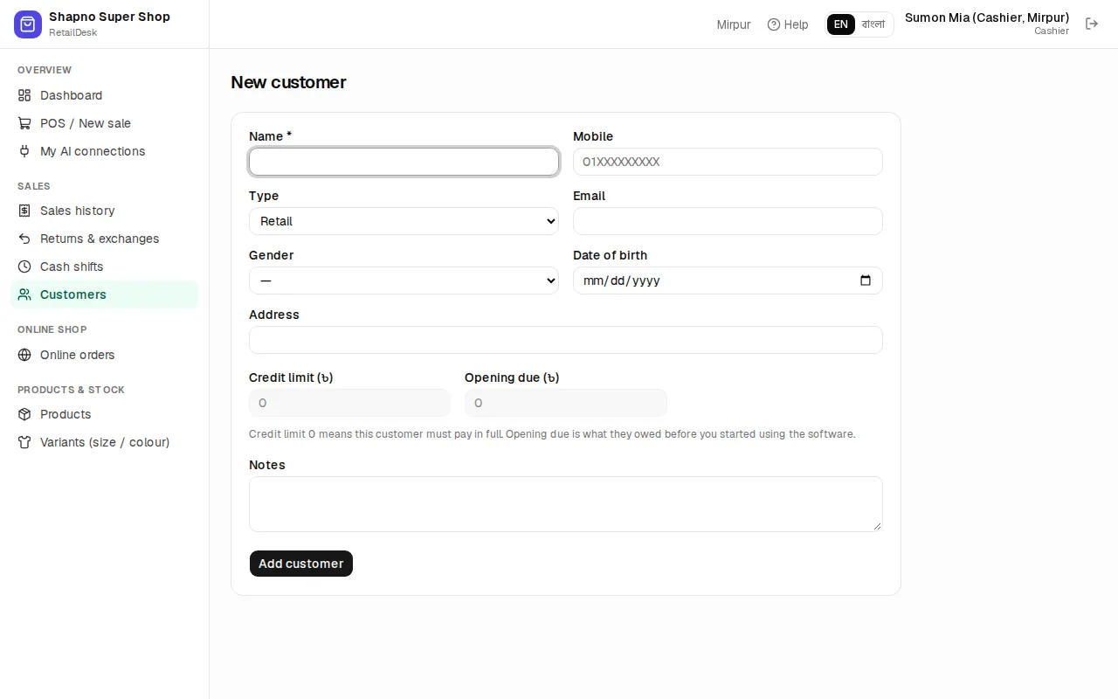Click into the Notes text area
Viewport: 1118px width, 699px height.
(566, 504)
